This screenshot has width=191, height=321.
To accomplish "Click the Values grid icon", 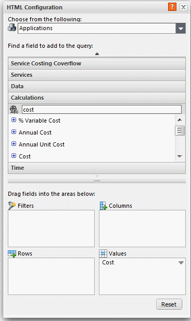I will click(103, 253).
